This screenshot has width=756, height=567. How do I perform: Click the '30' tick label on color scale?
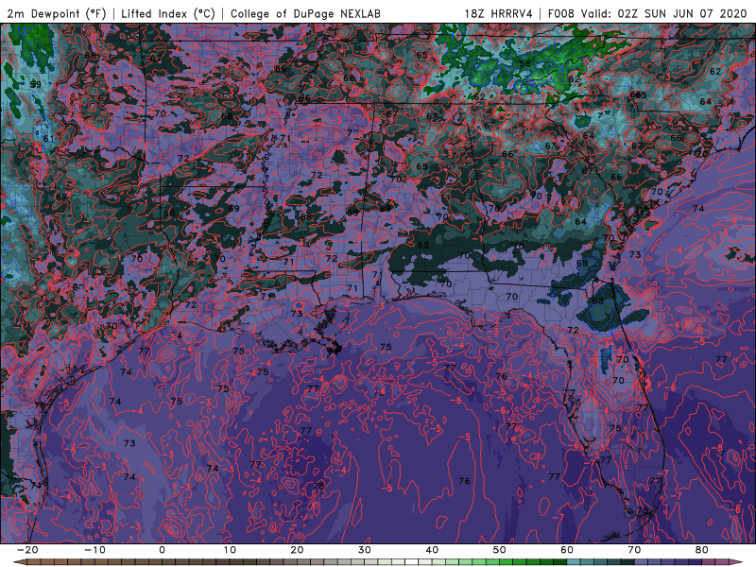[365, 550]
